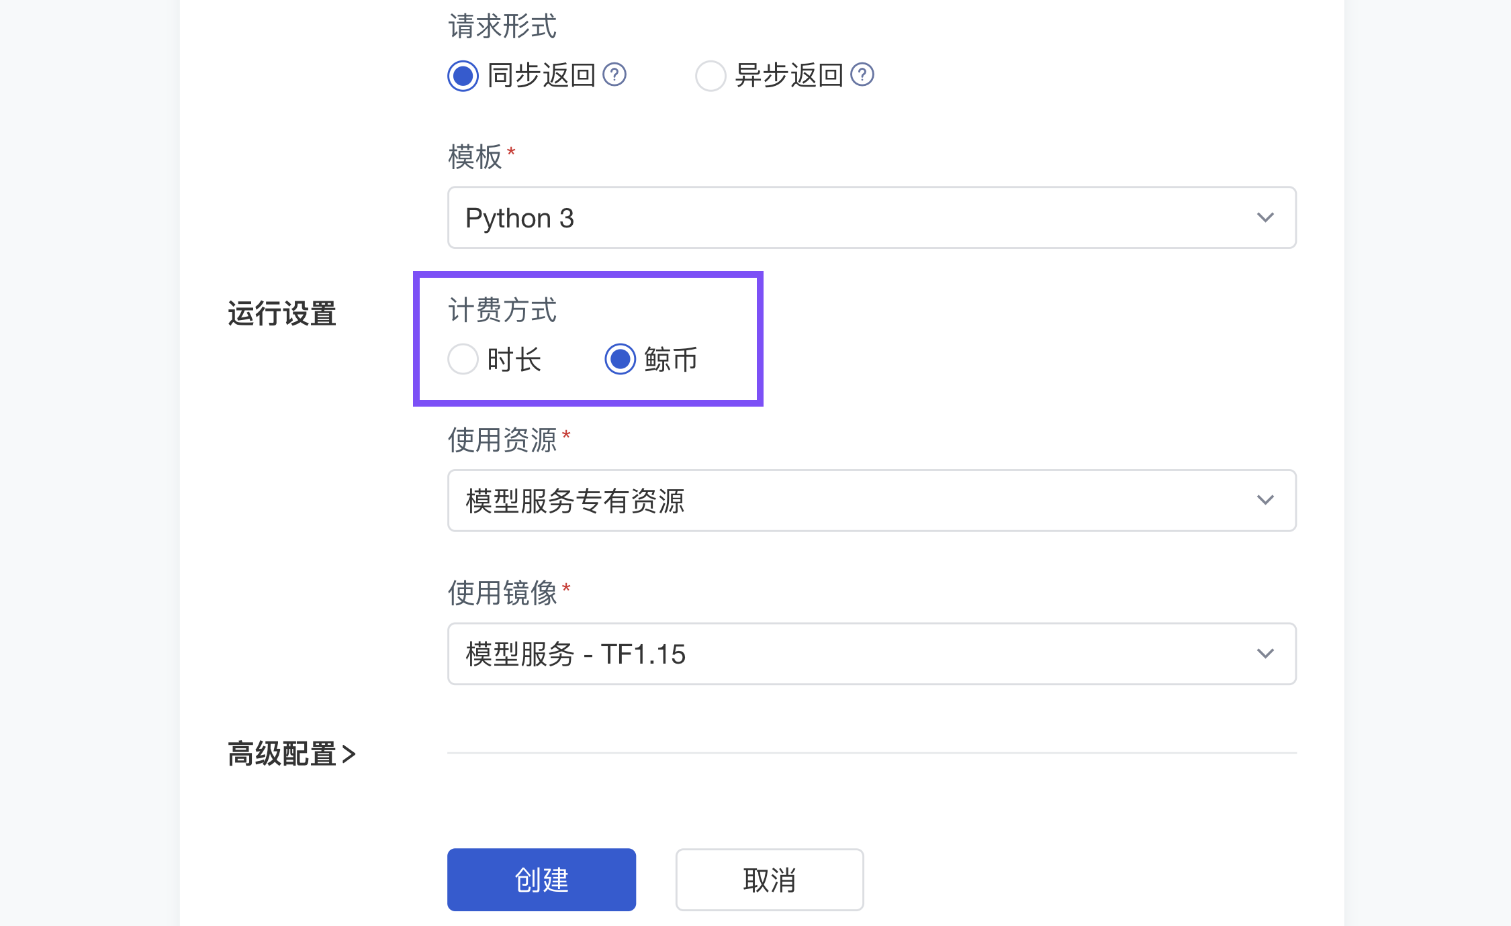Open help for 同步返回 option

coord(615,76)
